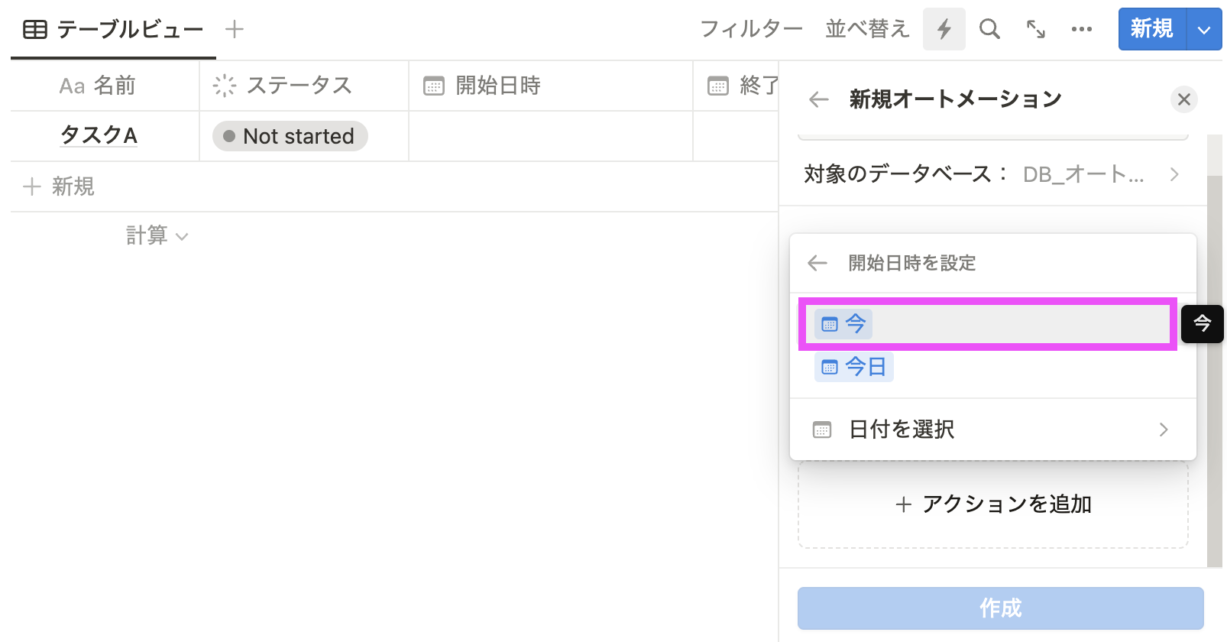Viewport: 1227px width, 642px height.
Task: Click the Not started status tag
Action: tap(290, 136)
